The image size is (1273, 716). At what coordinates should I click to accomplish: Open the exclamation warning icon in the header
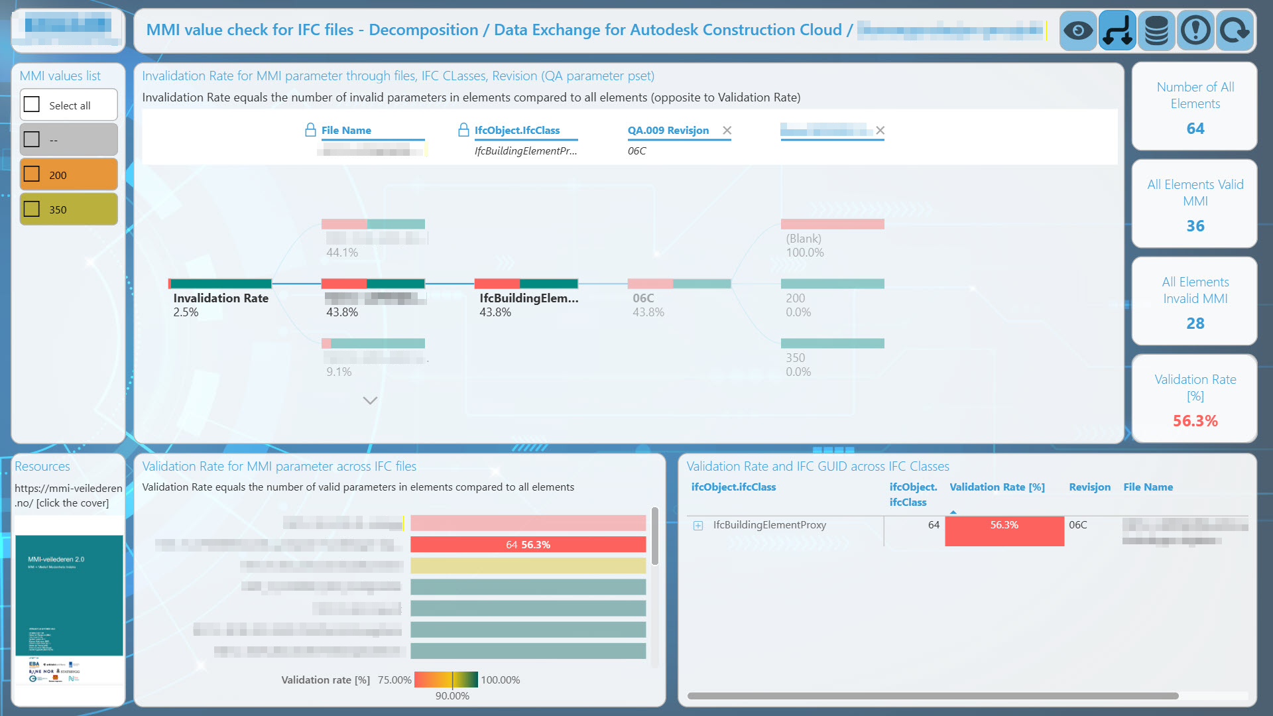[1195, 30]
